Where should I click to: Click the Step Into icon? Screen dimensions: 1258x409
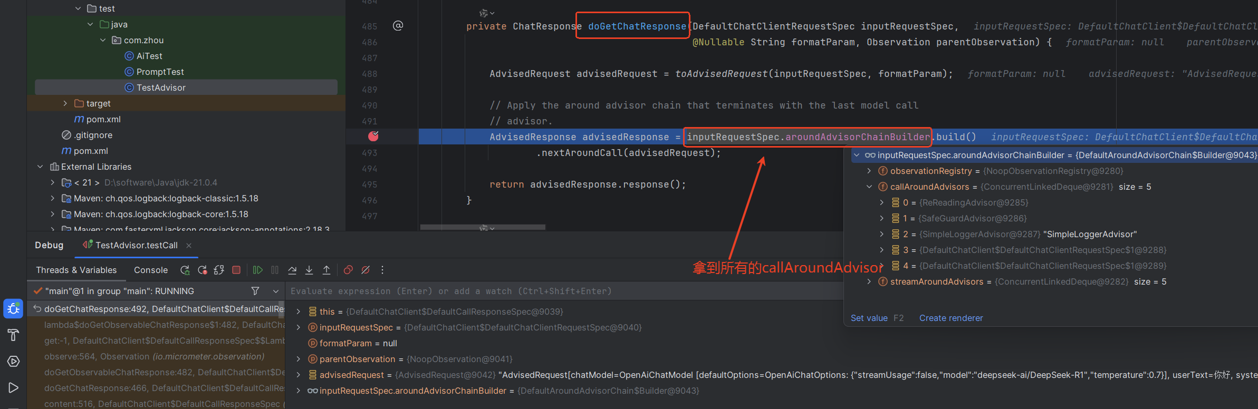309,270
